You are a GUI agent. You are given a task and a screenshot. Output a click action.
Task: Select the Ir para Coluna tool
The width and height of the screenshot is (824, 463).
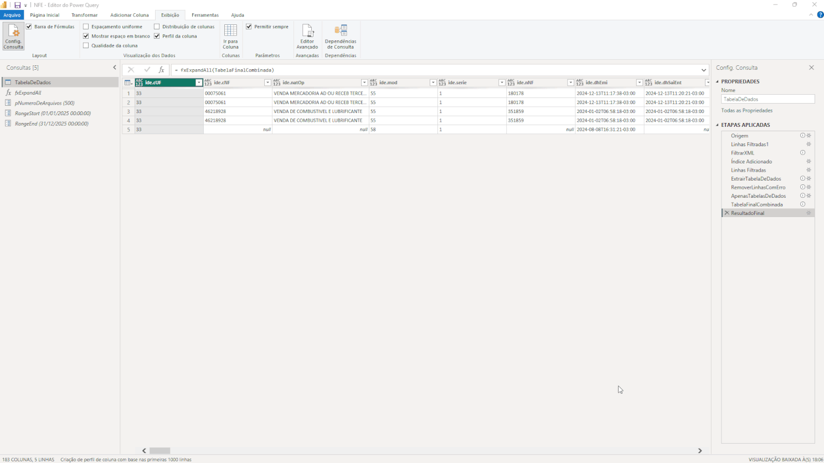(x=230, y=36)
